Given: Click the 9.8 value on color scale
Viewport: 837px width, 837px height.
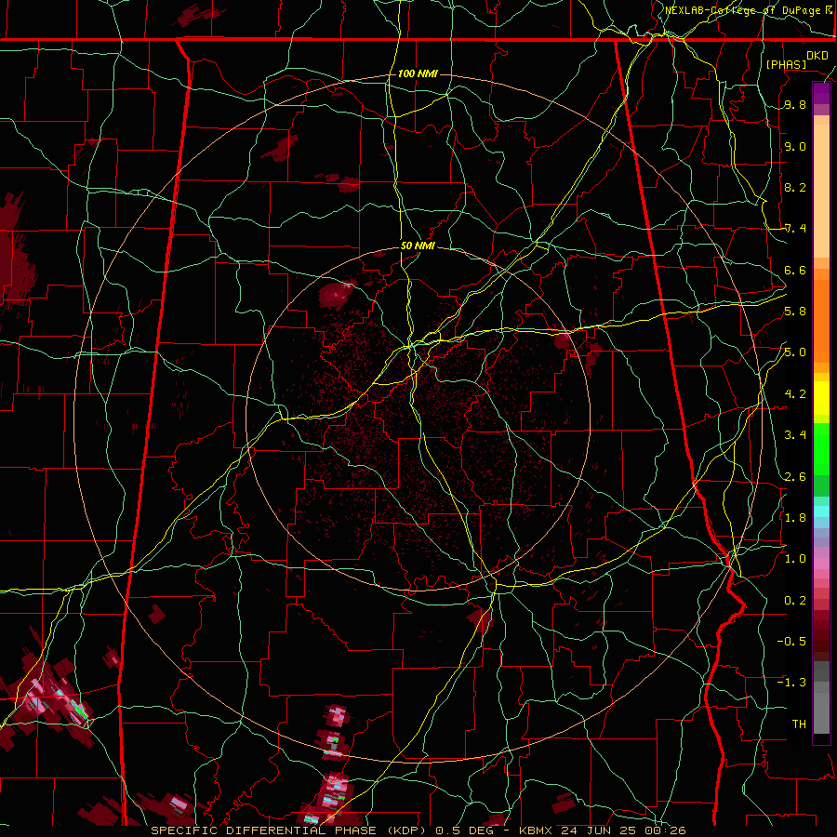Looking at the screenshot, I should [x=795, y=105].
